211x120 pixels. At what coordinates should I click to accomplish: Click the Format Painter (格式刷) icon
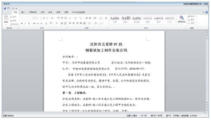click(11, 24)
